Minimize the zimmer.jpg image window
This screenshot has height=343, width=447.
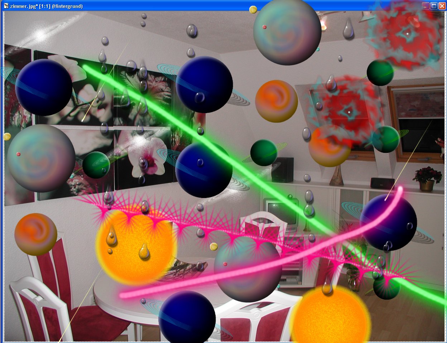click(x=426, y=6)
